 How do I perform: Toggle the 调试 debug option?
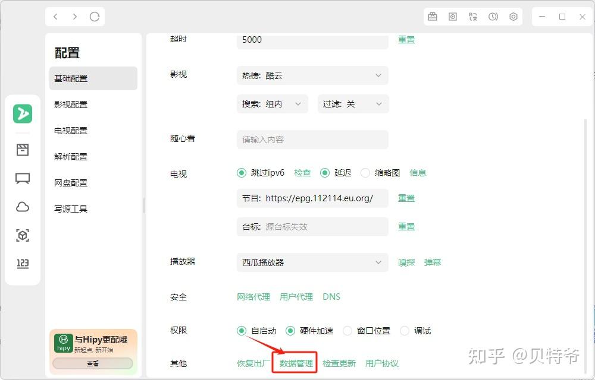[x=405, y=331]
